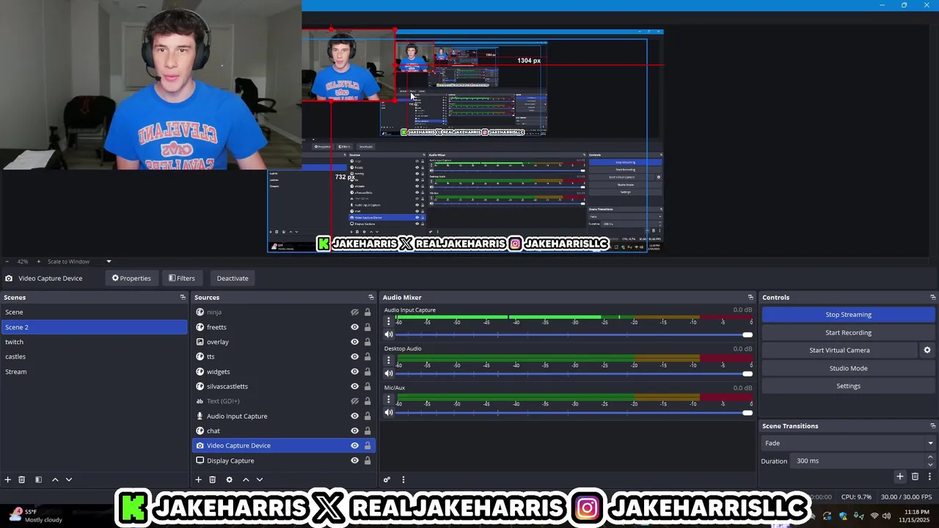Image resolution: width=939 pixels, height=528 pixels.
Task: Hide the silvascastletts source
Action: [x=354, y=386]
